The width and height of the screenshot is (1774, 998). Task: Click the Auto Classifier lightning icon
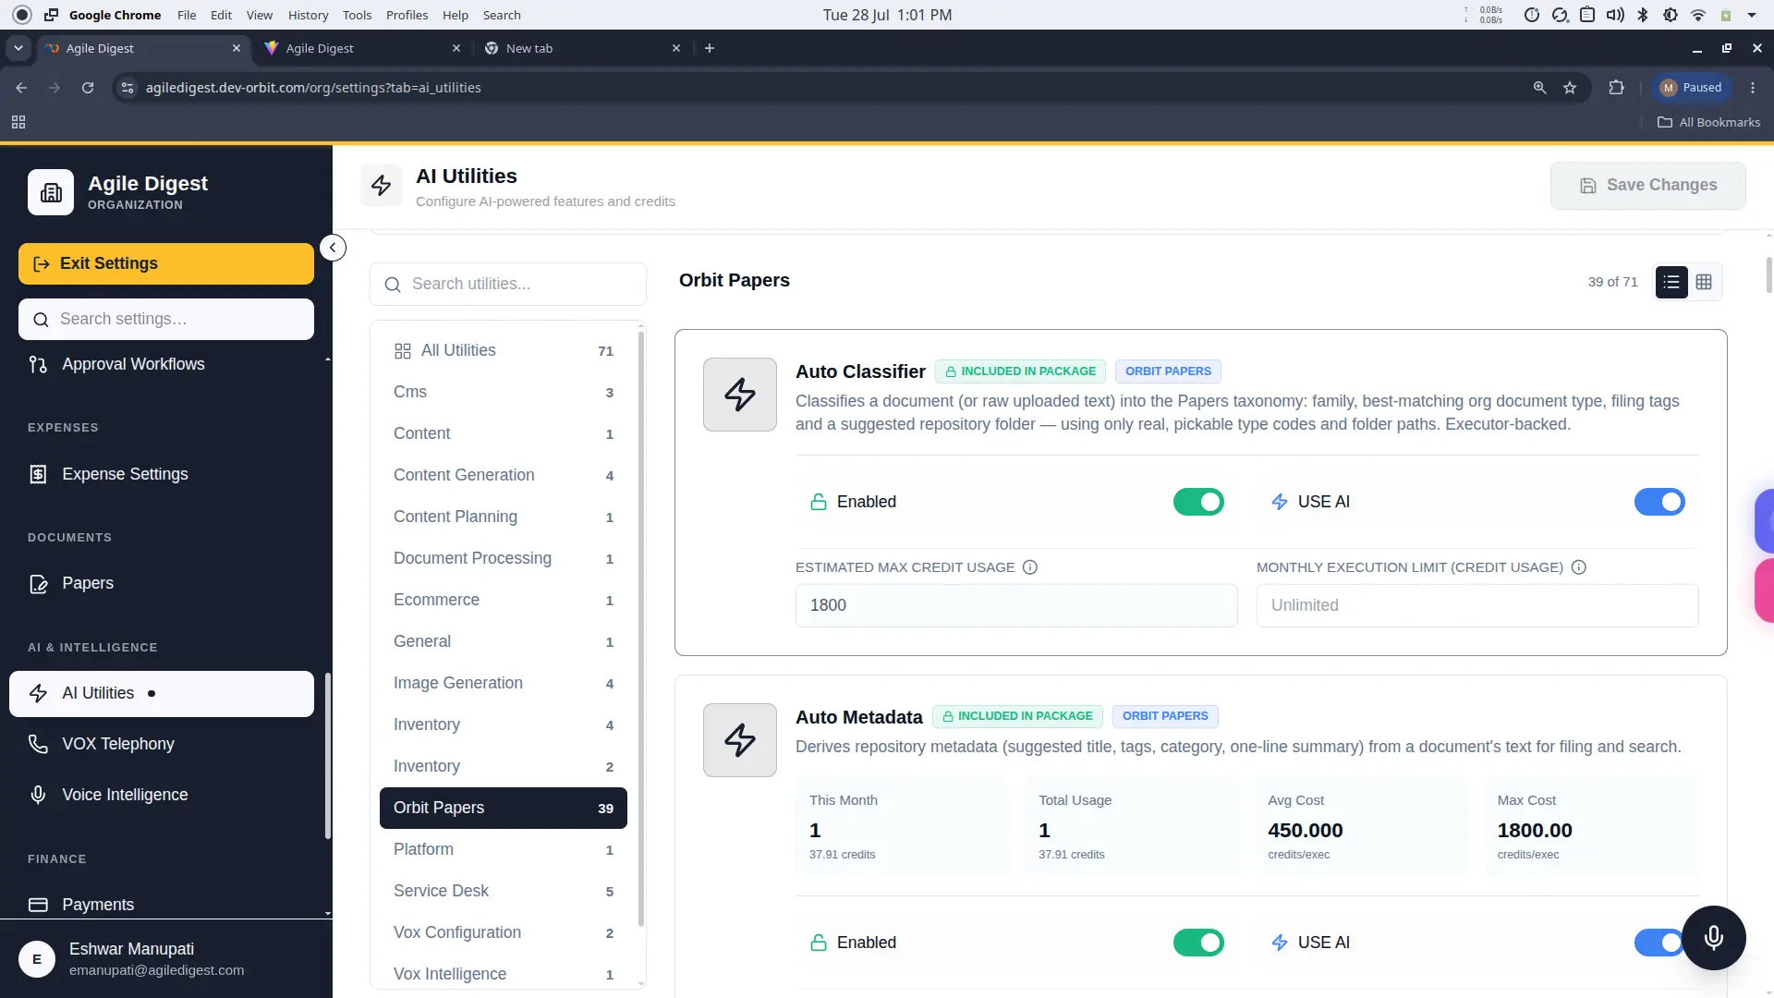pyautogui.click(x=740, y=395)
